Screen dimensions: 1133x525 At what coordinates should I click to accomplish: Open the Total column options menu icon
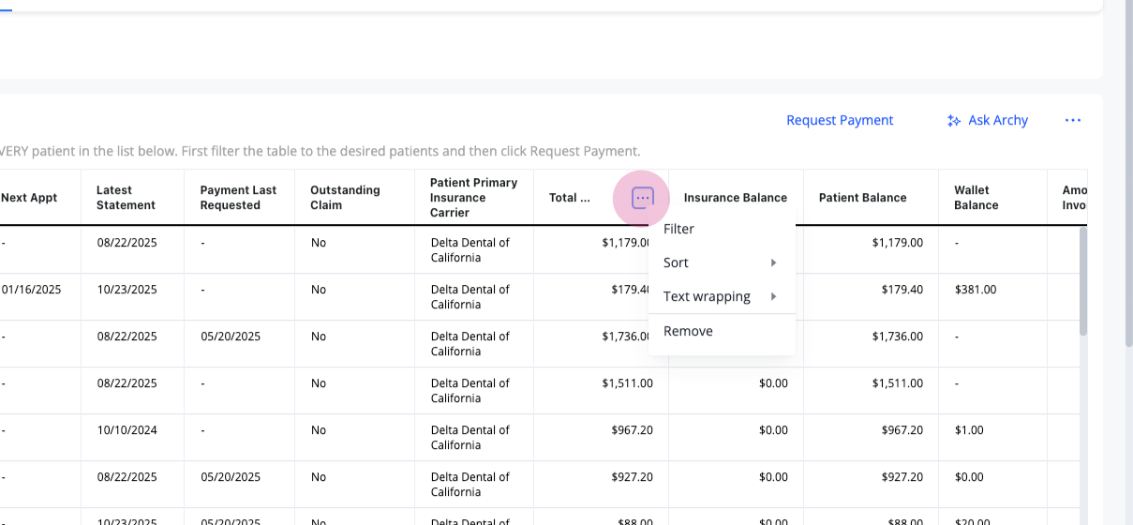click(642, 198)
